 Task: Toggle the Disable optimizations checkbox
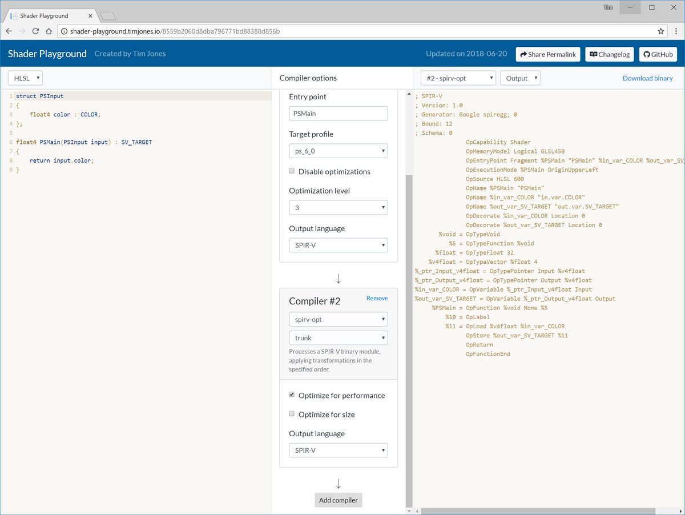(x=292, y=171)
